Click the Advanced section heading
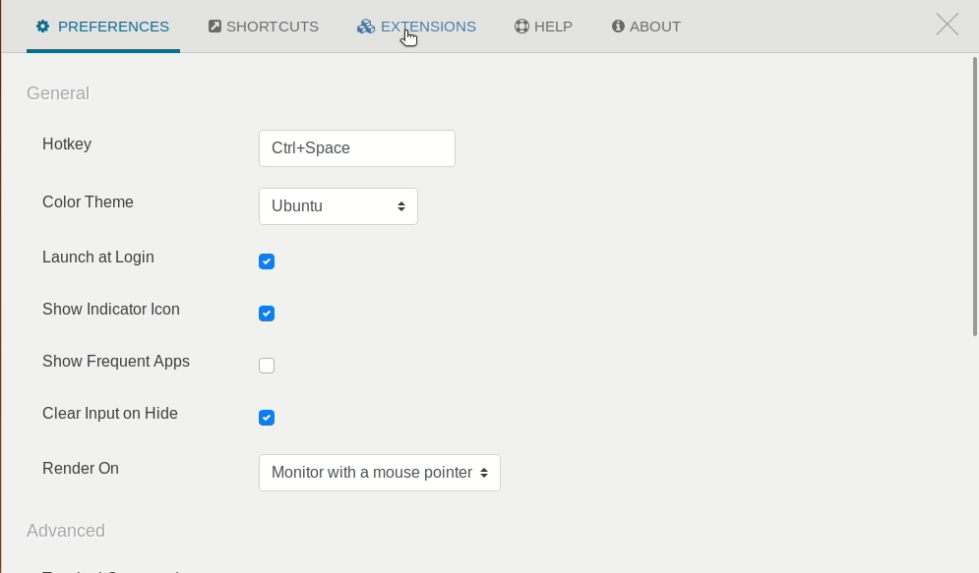 point(66,531)
